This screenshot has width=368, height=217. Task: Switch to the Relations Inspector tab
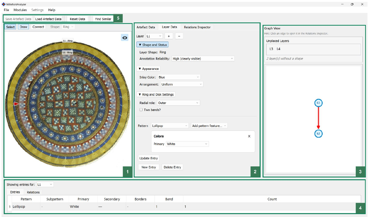coord(197,27)
